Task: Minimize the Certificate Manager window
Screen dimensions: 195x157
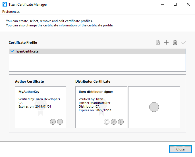Action: click(x=162, y=4)
